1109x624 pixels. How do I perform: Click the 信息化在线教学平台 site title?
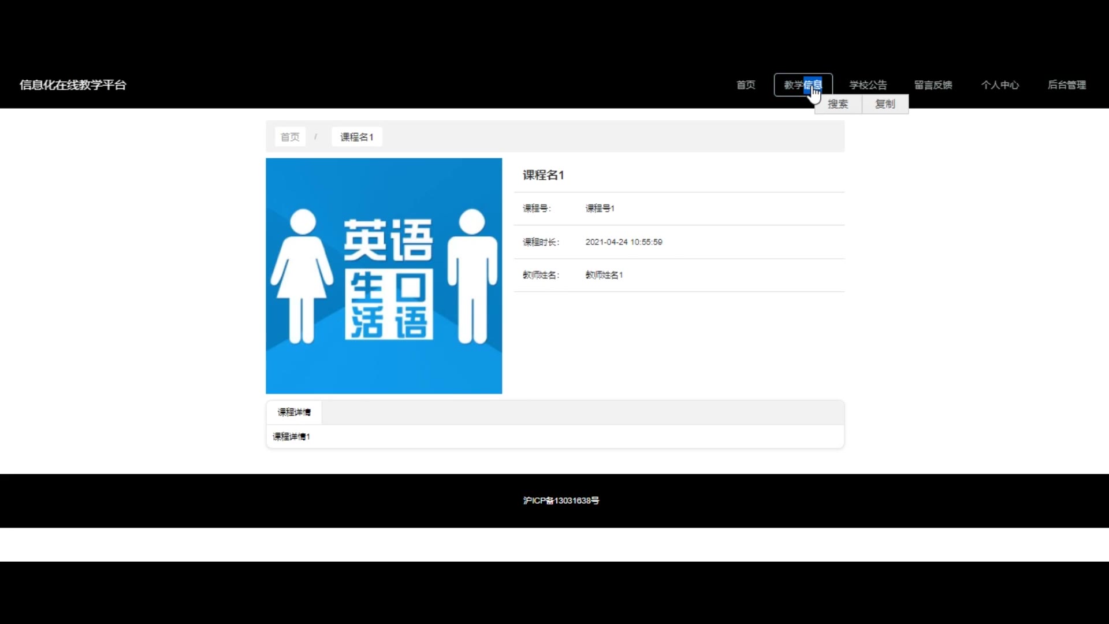[73, 85]
